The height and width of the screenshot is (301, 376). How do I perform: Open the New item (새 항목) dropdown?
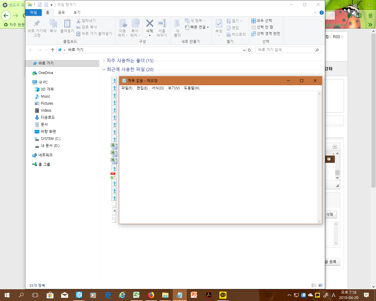point(204,21)
